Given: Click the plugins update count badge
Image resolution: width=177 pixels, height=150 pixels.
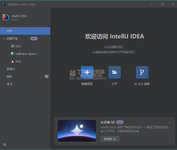Looking at the screenshot, I should pos(47,76).
